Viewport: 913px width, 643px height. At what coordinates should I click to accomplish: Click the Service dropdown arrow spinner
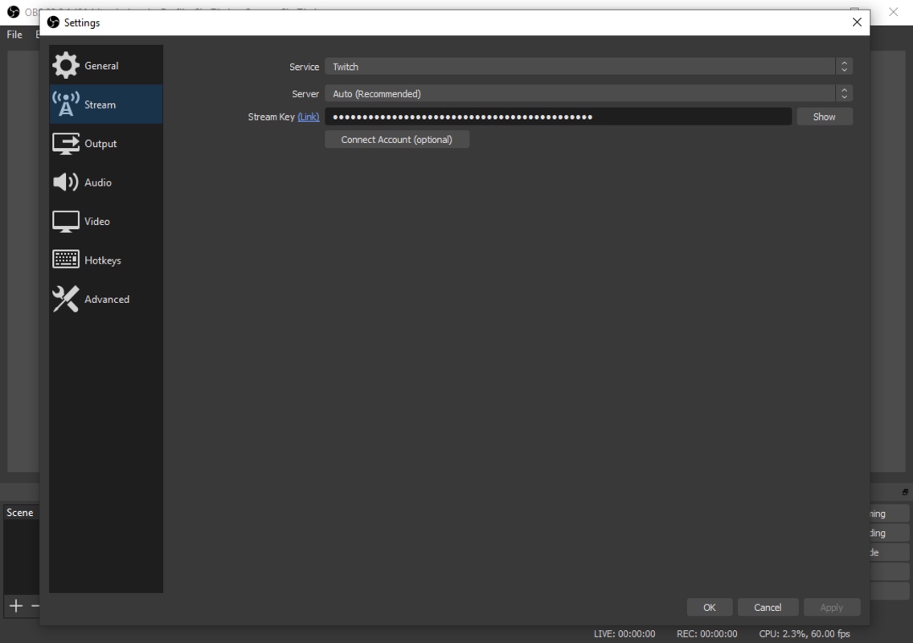click(x=845, y=67)
